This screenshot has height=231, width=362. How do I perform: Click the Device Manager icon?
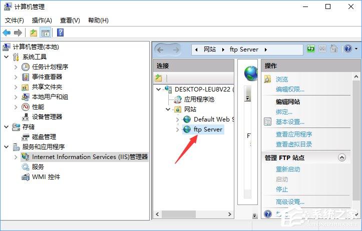26,117
